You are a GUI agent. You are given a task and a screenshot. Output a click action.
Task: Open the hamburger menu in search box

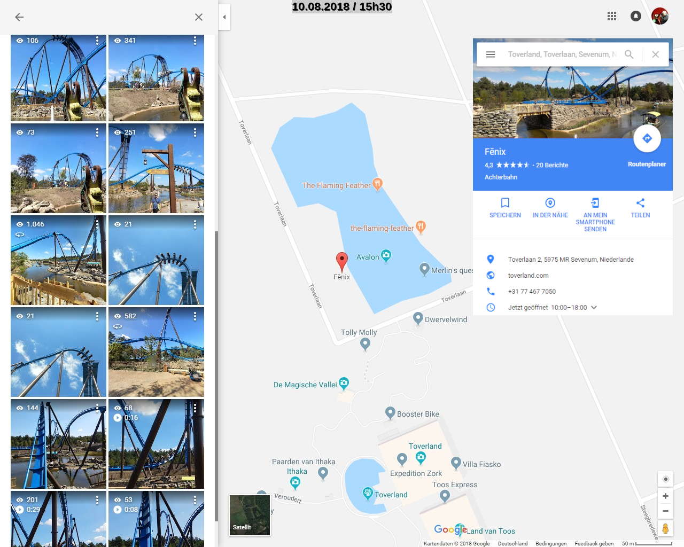tap(491, 54)
